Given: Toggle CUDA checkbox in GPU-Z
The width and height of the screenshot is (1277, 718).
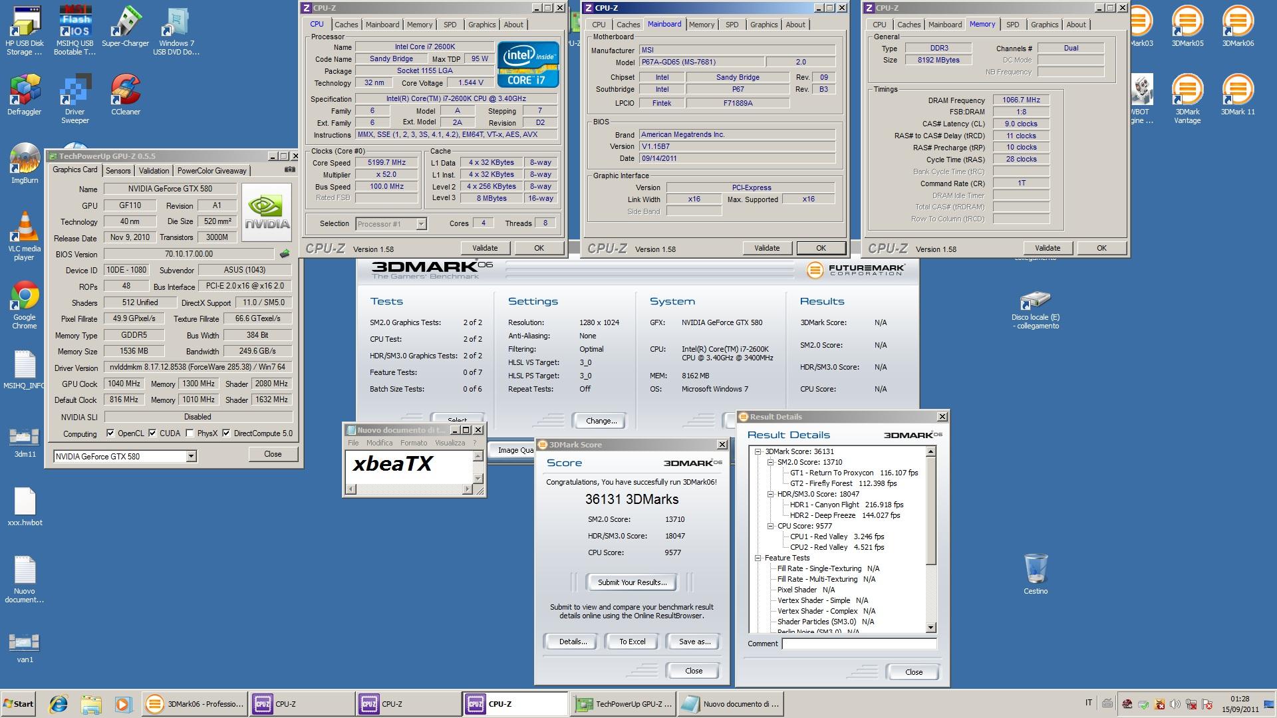Looking at the screenshot, I should pos(152,433).
